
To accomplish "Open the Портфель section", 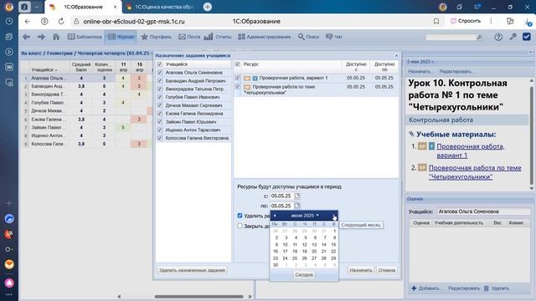I will [x=157, y=37].
